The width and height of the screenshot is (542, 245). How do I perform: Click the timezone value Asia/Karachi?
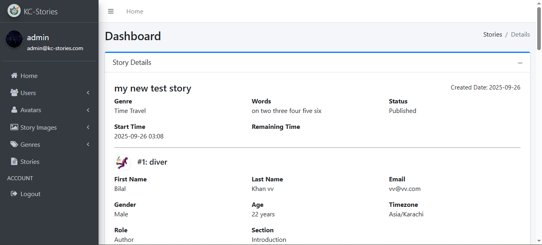406,214
